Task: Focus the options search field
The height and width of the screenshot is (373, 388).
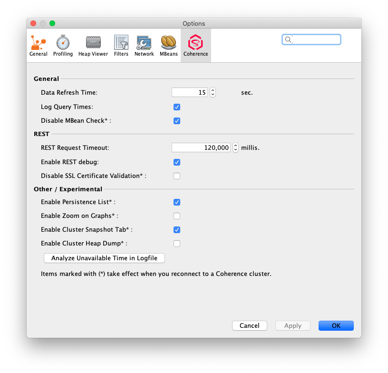Action: coord(311,39)
